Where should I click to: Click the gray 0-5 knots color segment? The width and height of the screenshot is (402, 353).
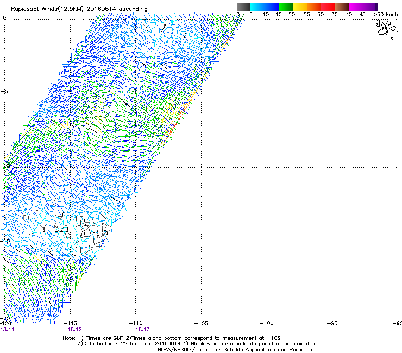tap(243, 7)
